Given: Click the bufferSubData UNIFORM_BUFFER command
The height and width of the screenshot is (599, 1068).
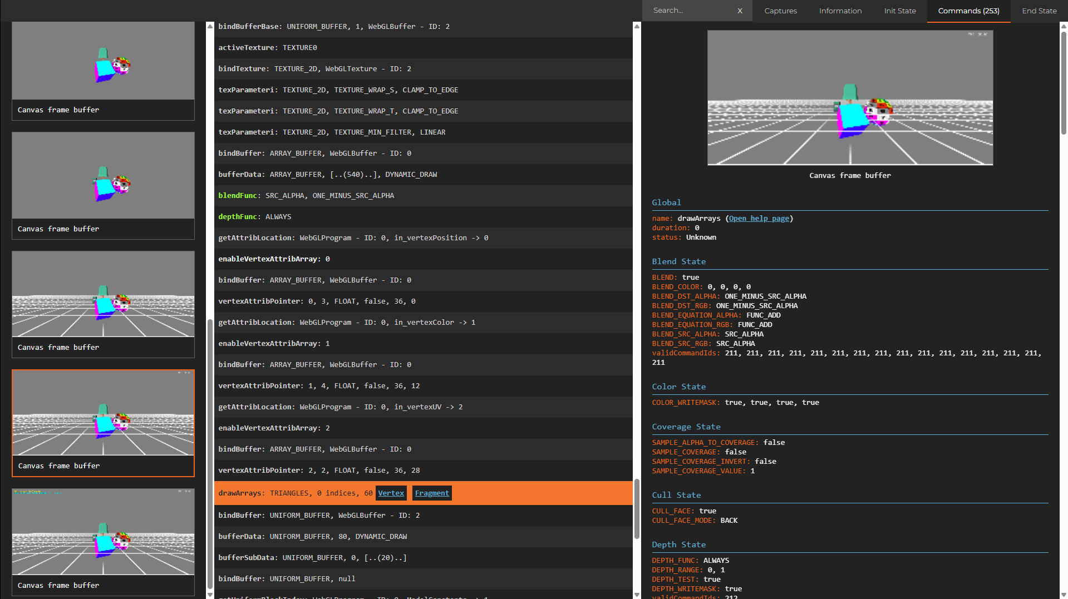Looking at the screenshot, I should pos(312,558).
